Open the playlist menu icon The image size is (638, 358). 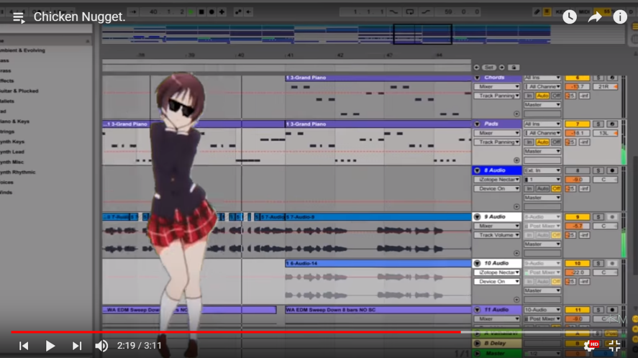coord(19,17)
